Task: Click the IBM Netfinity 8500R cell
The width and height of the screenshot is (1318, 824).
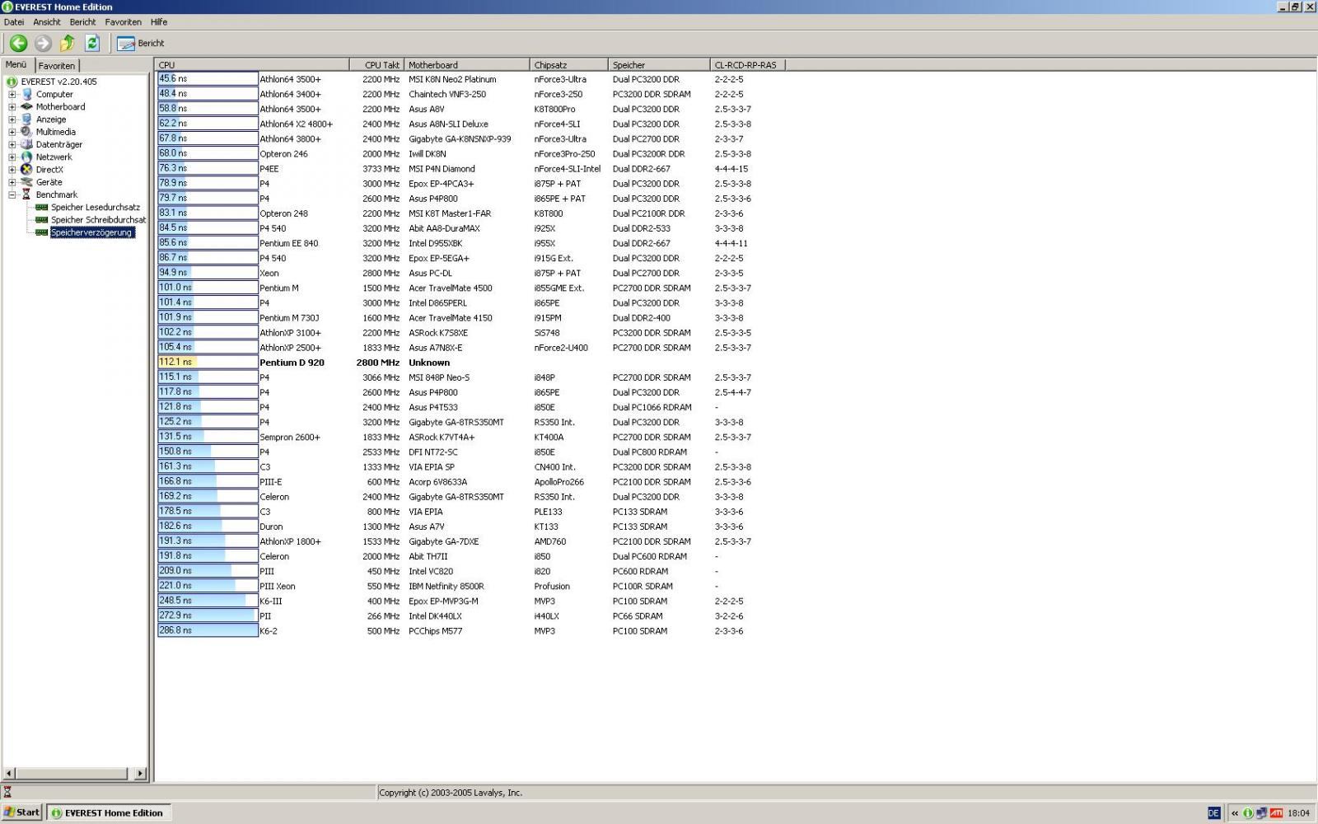Action: click(x=446, y=587)
